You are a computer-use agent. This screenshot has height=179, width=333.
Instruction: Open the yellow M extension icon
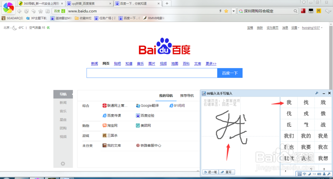point(319,11)
